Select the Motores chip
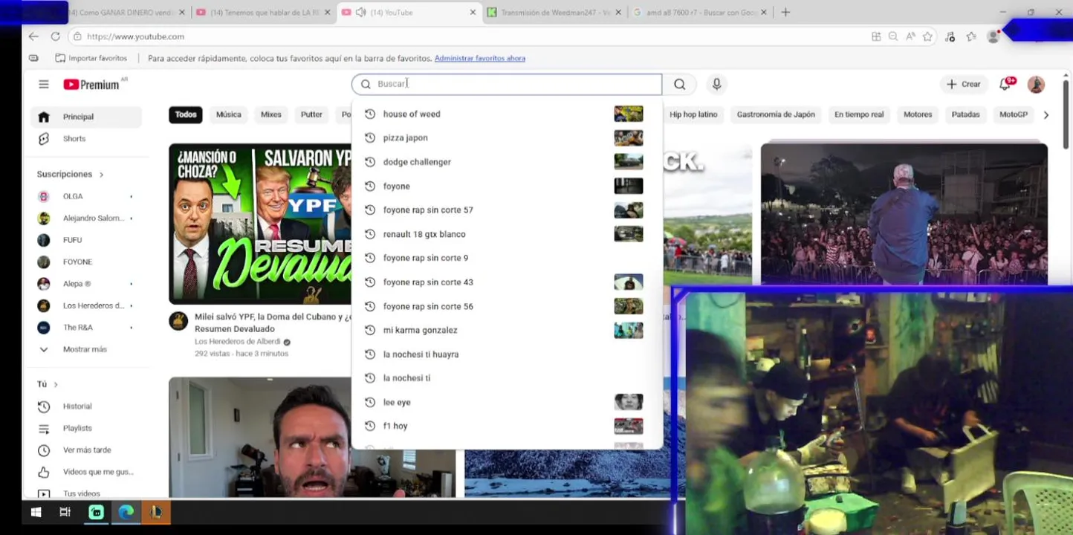The image size is (1073, 535). (918, 115)
